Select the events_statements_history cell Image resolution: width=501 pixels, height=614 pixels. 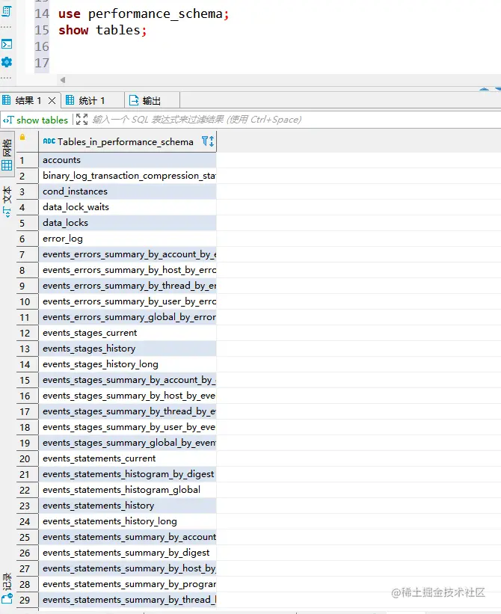pyautogui.click(x=127, y=506)
